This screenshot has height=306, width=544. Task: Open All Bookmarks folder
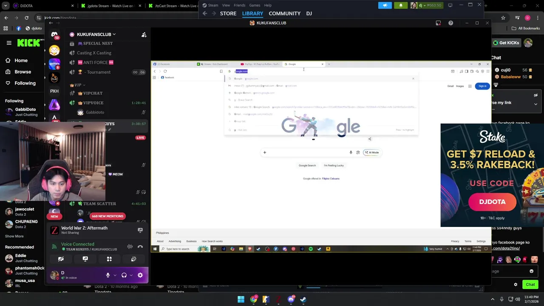(525, 28)
